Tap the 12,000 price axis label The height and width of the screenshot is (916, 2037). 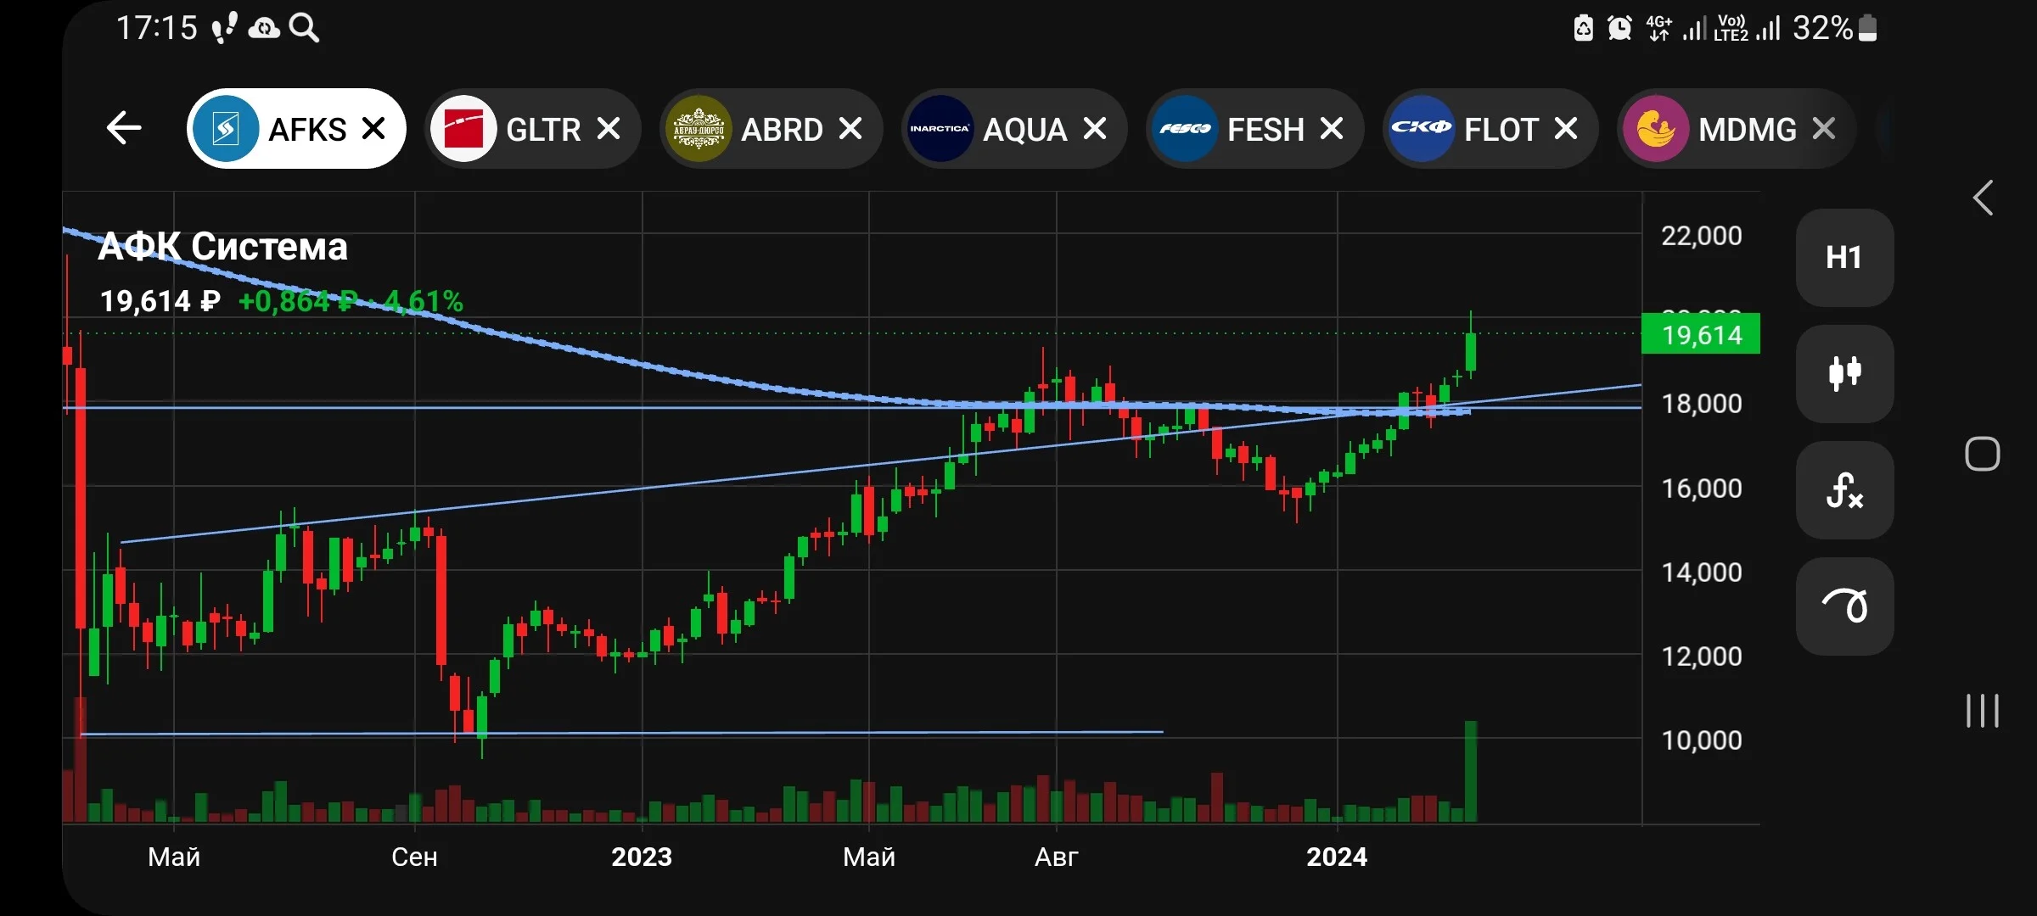pyautogui.click(x=1701, y=656)
